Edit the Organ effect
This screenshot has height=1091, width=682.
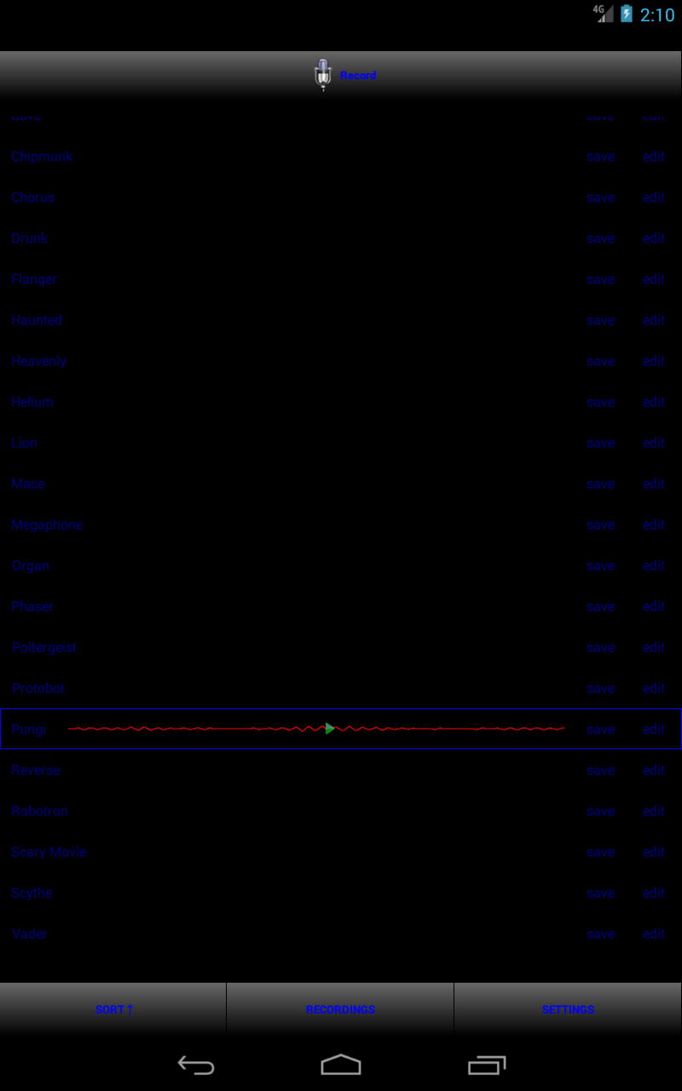click(654, 566)
